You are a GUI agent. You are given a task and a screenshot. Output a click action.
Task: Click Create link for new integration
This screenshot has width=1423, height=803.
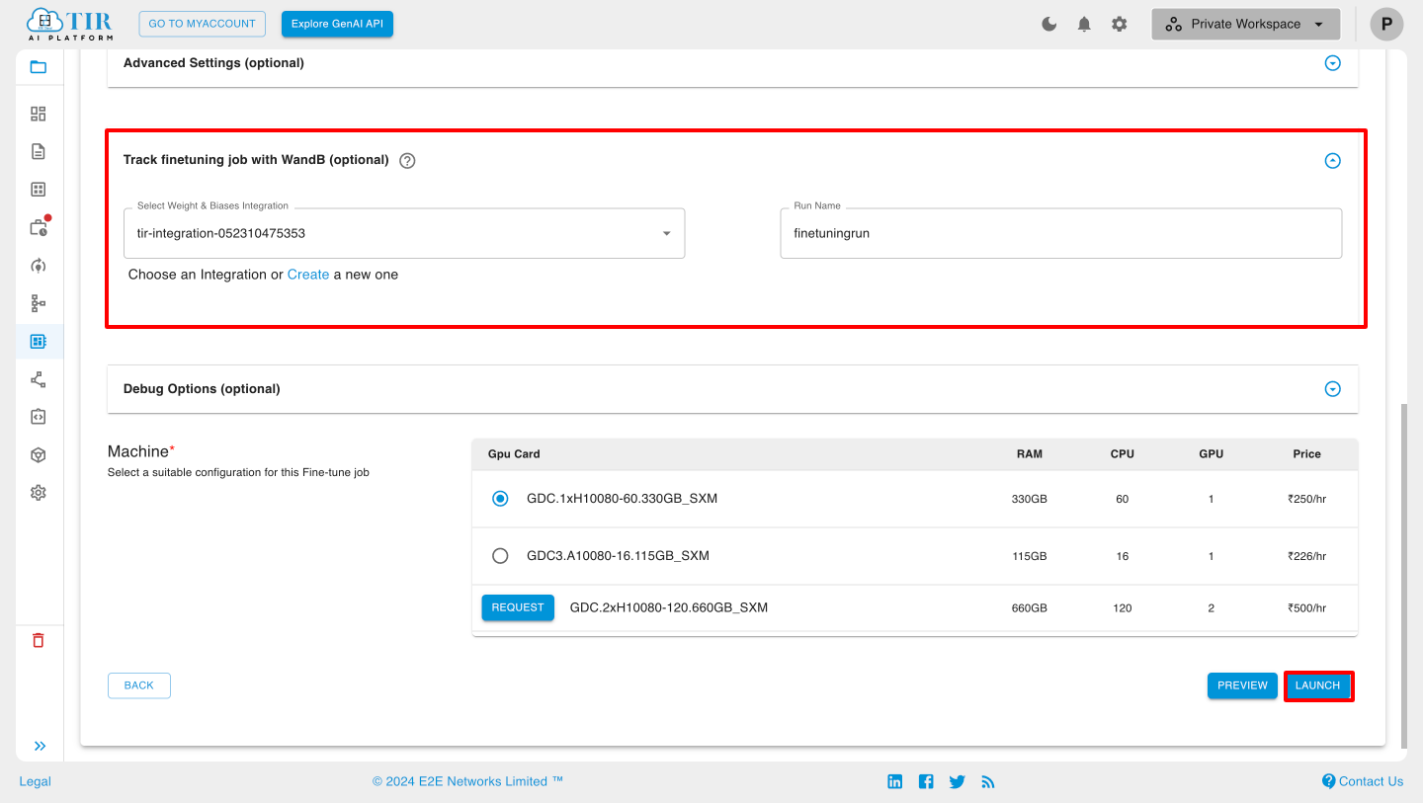point(308,275)
